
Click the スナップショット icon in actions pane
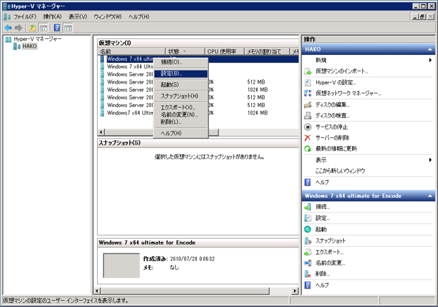[307, 241]
